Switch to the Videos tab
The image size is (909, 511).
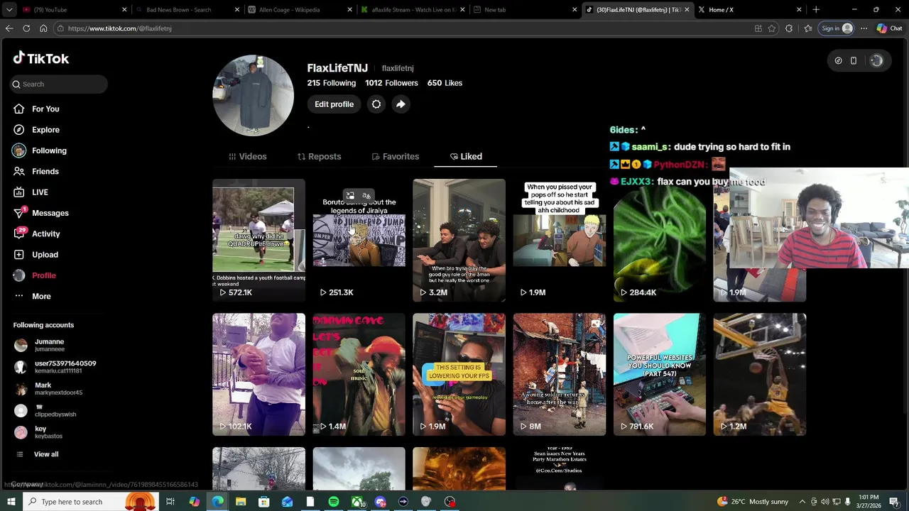click(247, 156)
